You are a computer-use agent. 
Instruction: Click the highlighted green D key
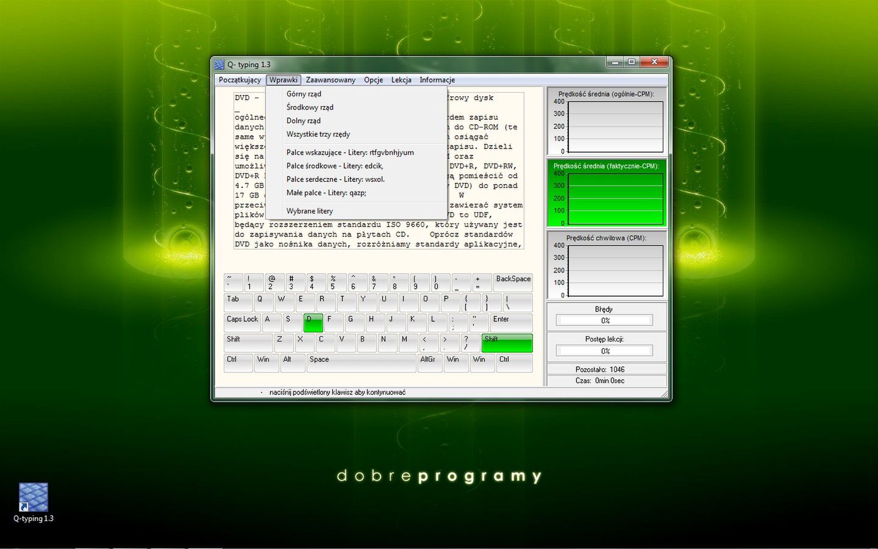313,323
